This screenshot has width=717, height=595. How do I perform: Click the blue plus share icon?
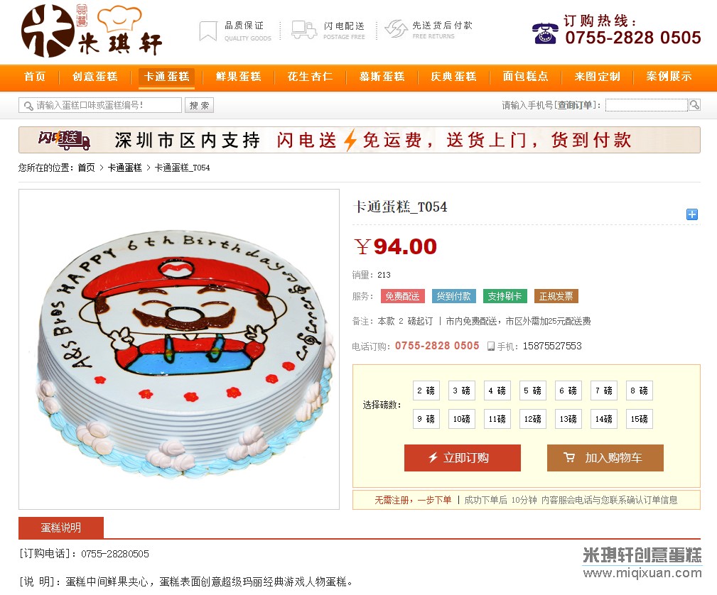tap(692, 214)
